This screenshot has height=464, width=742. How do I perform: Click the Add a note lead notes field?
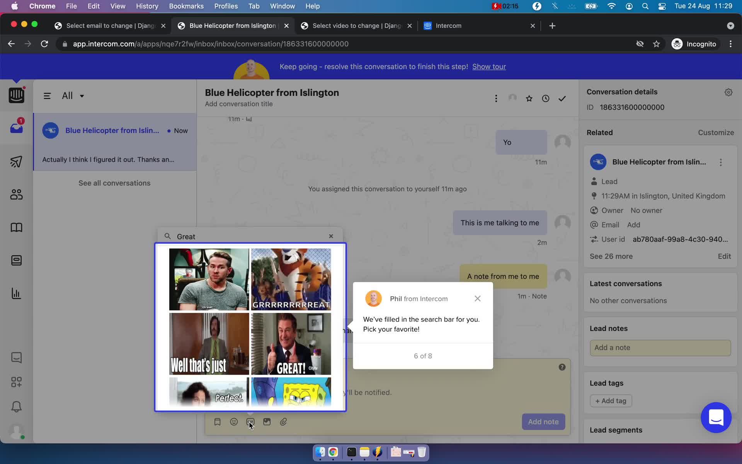coord(660,348)
